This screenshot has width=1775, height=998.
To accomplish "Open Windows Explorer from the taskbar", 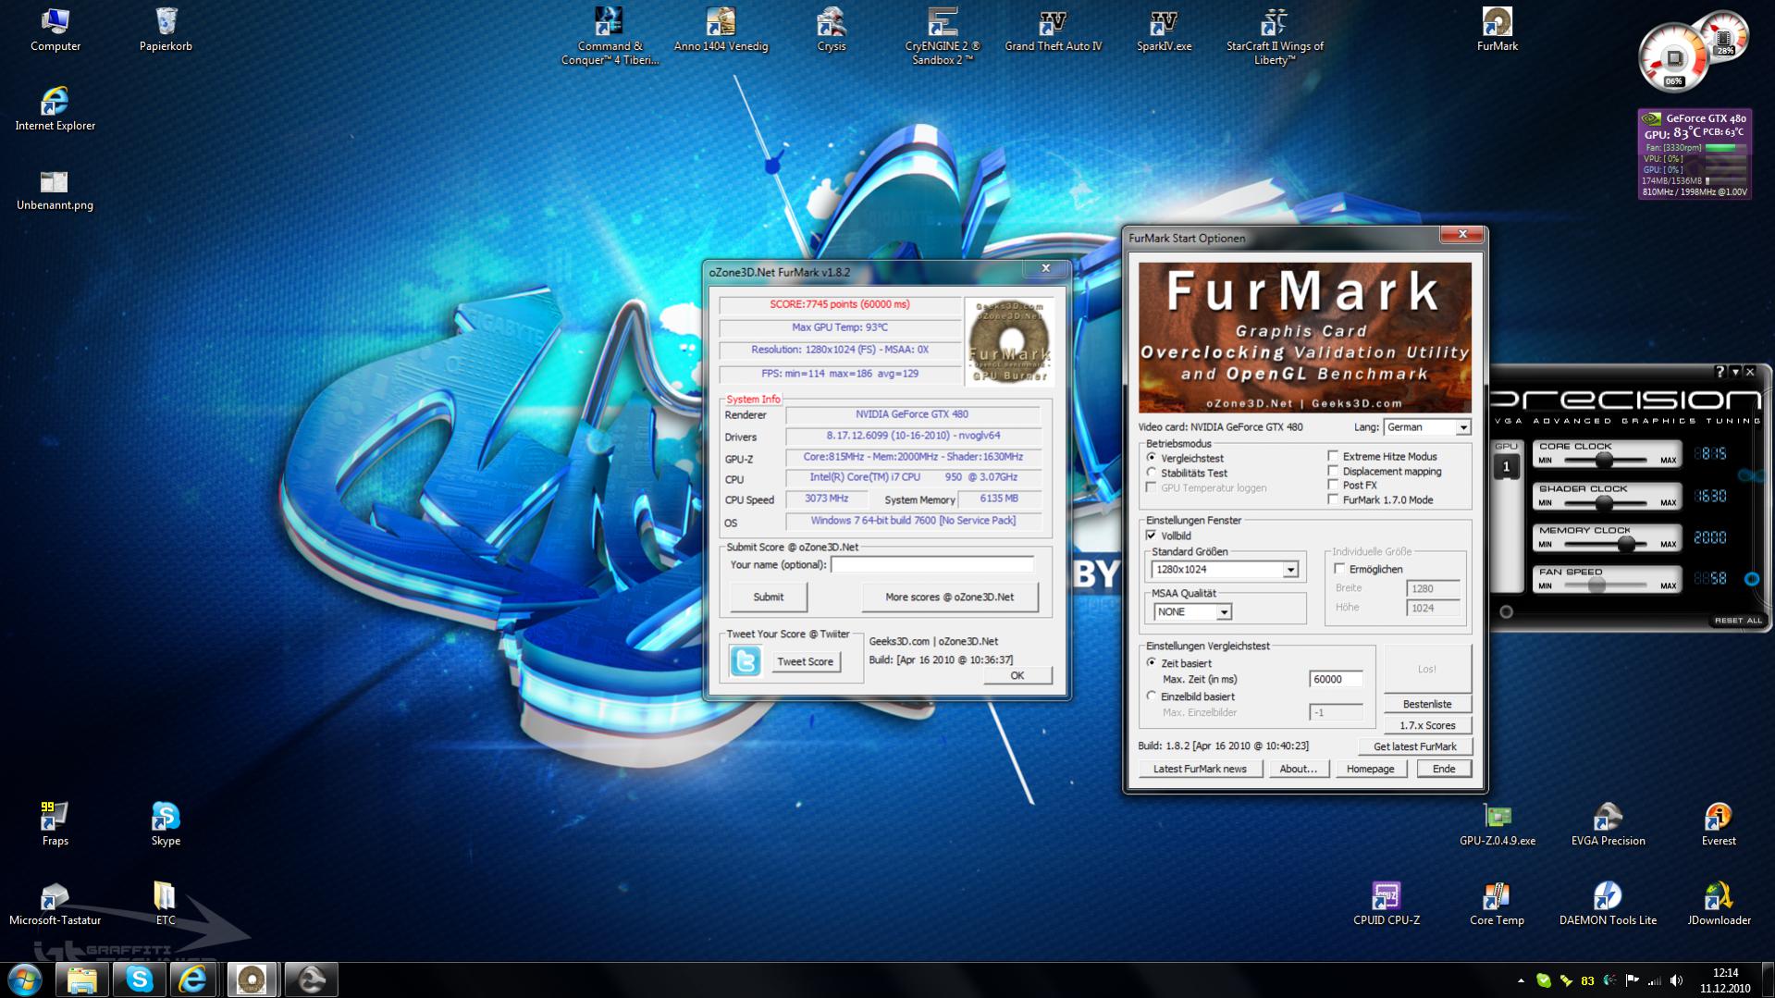I will pos(82,980).
